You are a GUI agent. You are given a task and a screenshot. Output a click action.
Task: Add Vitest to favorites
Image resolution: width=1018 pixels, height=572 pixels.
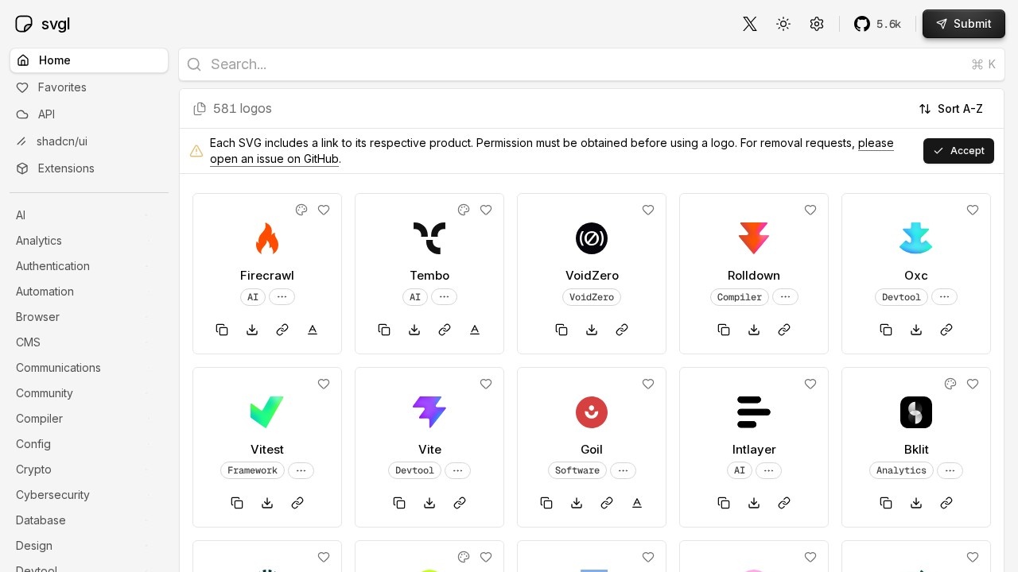[324, 384]
